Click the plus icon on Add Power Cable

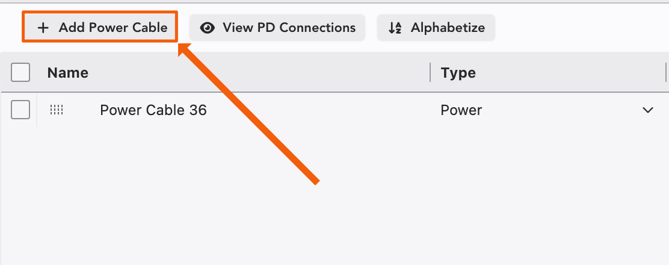(43, 28)
